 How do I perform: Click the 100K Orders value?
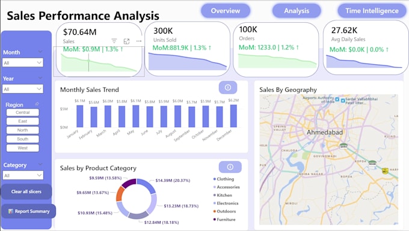click(x=248, y=29)
